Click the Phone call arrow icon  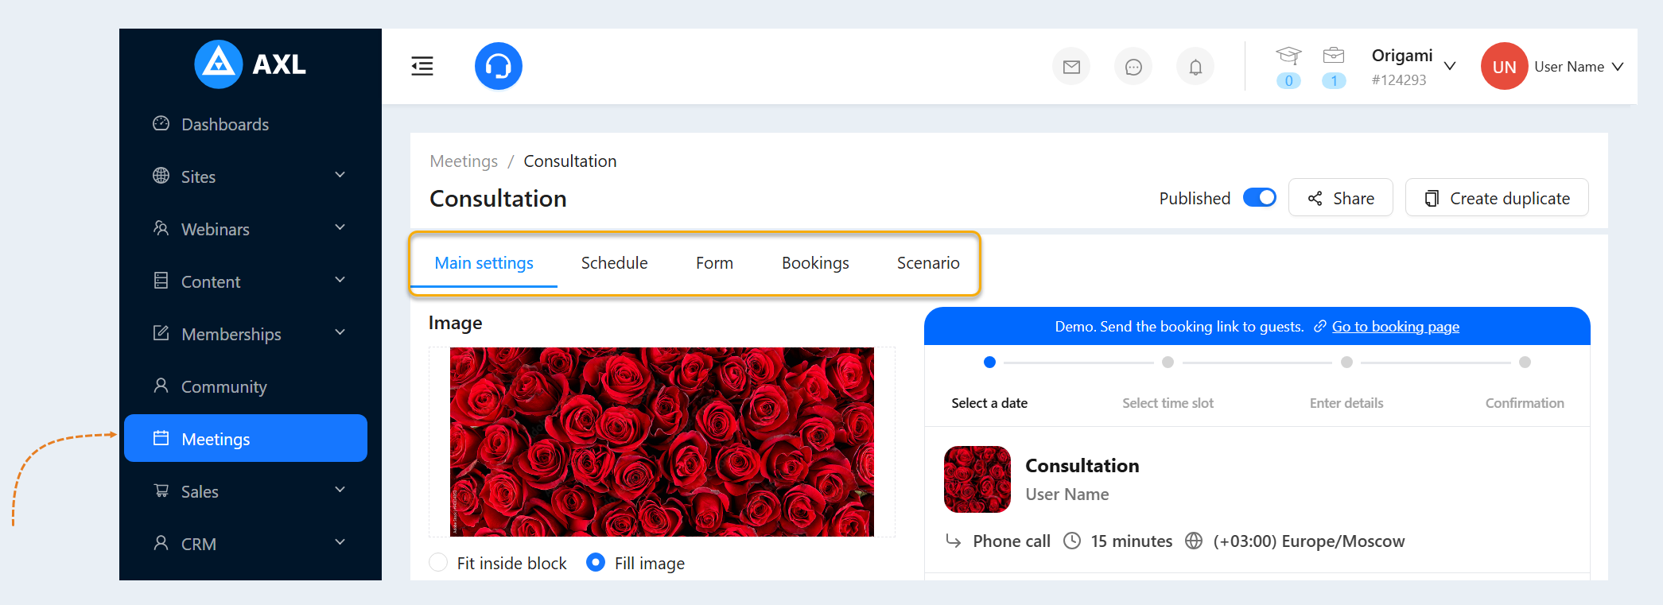[954, 541]
